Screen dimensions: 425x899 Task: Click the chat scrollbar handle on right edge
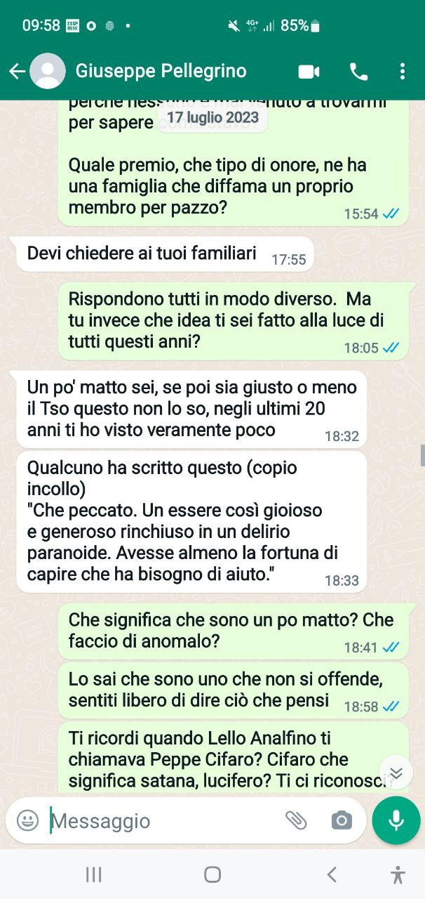[422, 455]
